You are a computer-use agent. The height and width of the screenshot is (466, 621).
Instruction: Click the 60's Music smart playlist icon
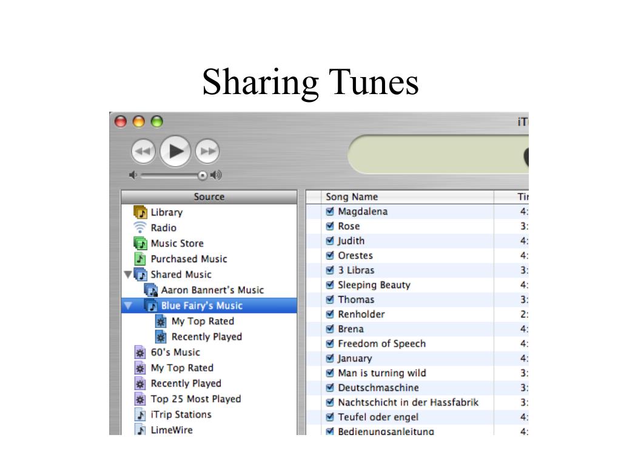[x=140, y=353]
